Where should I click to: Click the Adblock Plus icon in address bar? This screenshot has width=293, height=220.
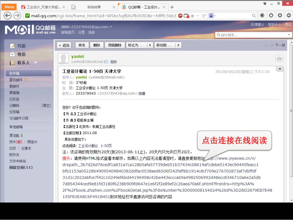pos(180,16)
